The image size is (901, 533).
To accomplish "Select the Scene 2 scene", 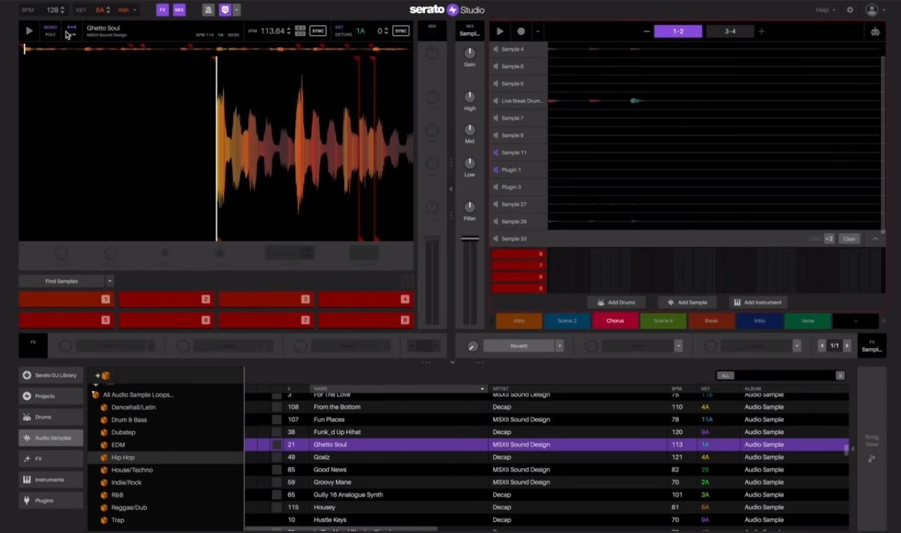I will coord(567,321).
